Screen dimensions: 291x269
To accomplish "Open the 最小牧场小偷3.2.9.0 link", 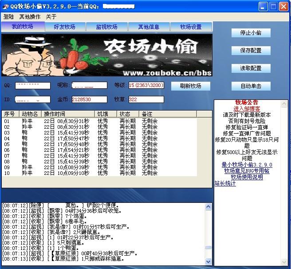I will (x=247, y=165).
